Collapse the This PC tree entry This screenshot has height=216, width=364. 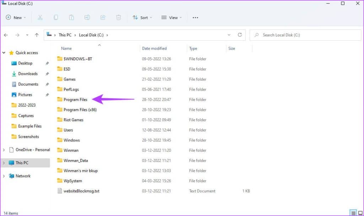[x=3, y=162]
